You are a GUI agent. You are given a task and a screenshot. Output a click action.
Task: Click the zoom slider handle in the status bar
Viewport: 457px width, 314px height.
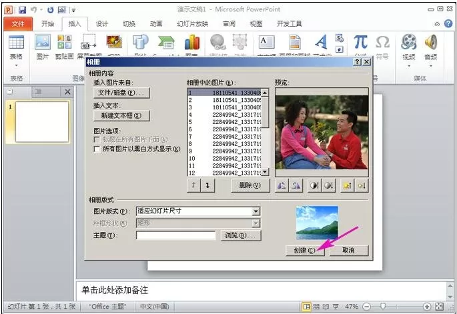click(383, 307)
